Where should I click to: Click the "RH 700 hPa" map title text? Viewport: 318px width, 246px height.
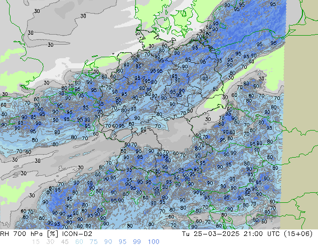(21, 234)
